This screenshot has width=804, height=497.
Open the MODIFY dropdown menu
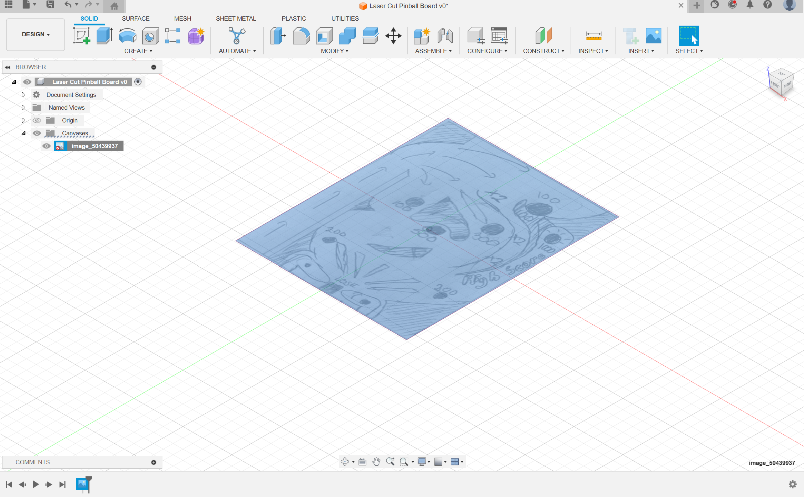click(335, 51)
